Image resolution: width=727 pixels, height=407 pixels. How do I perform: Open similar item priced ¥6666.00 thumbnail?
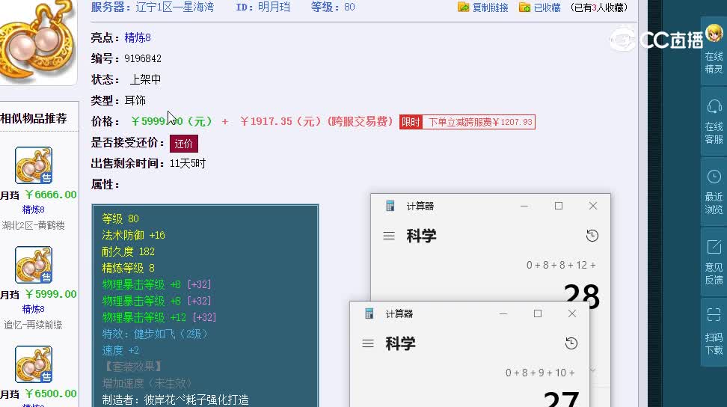[x=34, y=165]
